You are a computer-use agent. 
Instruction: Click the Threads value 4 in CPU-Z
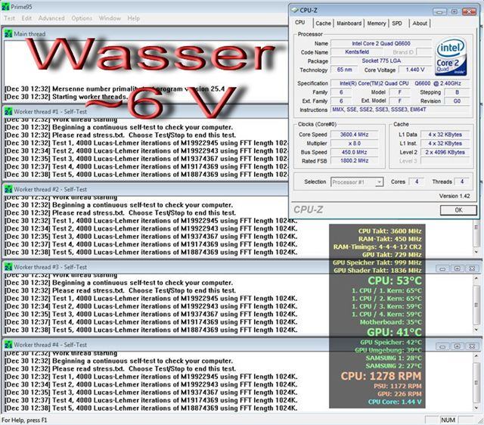tap(462, 181)
